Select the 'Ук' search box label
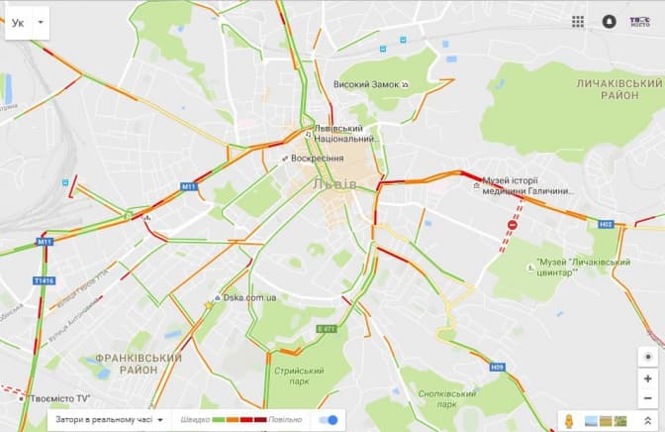 coord(18,23)
